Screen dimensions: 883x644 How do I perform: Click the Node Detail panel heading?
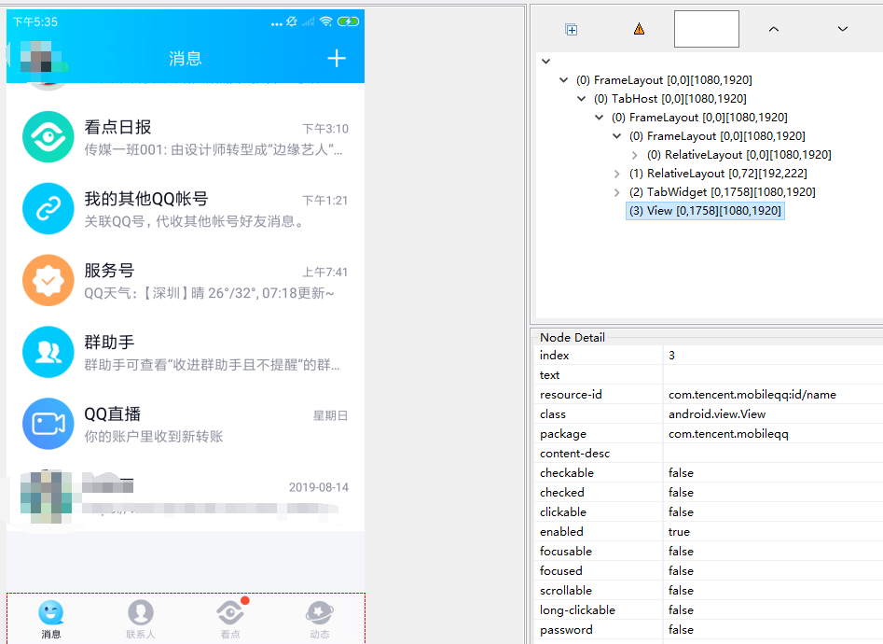click(573, 337)
